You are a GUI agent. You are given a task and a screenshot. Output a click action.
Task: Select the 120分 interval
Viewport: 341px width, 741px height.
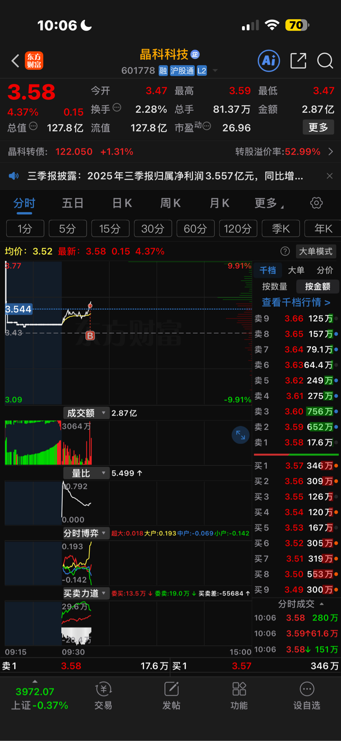[238, 229]
